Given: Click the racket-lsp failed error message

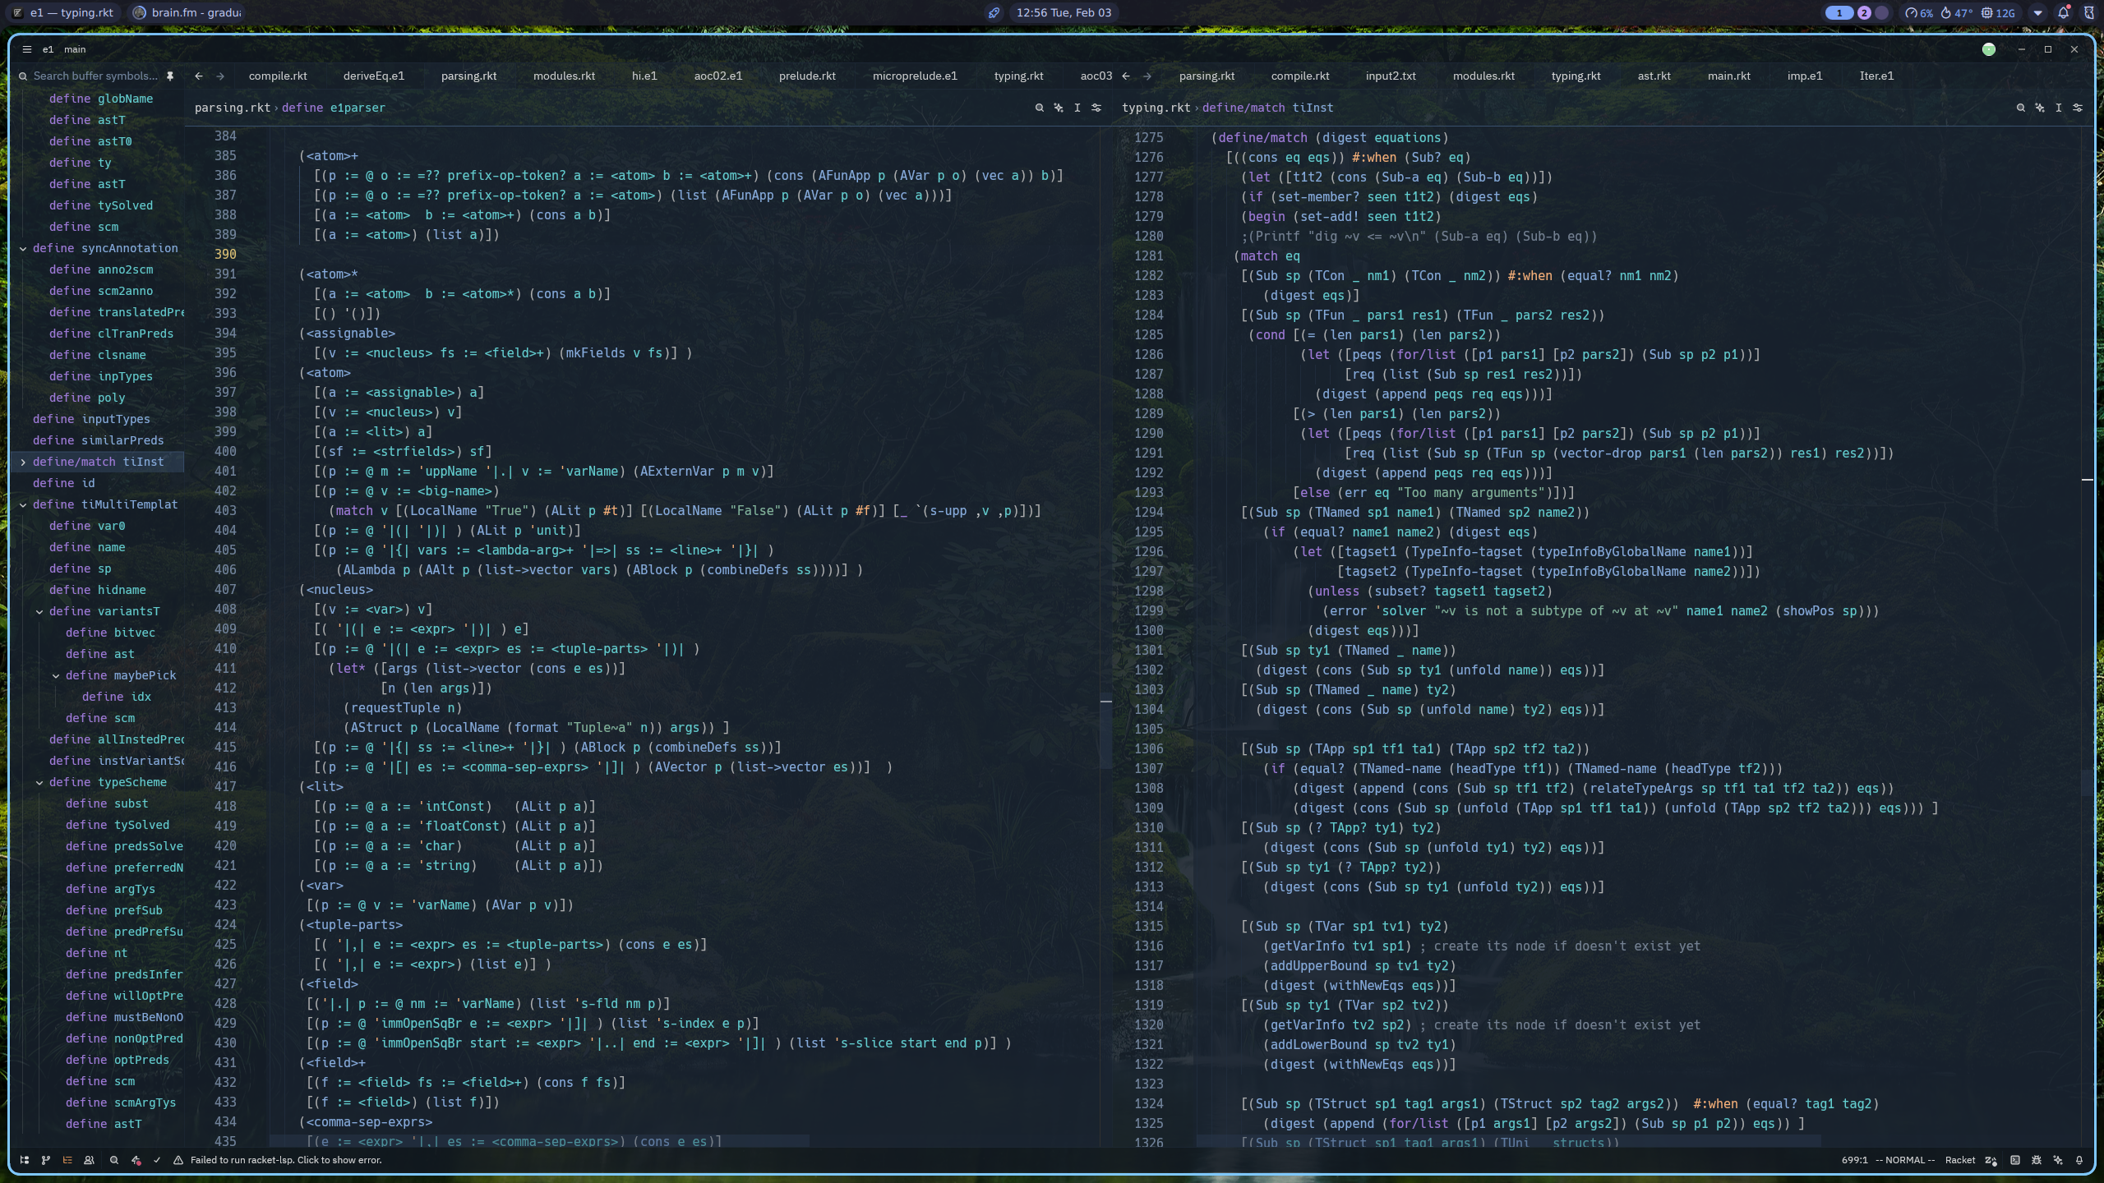Looking at the screenshot, I should coord(286,1160).
